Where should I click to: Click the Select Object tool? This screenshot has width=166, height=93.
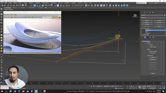click(x=23, y=5)
